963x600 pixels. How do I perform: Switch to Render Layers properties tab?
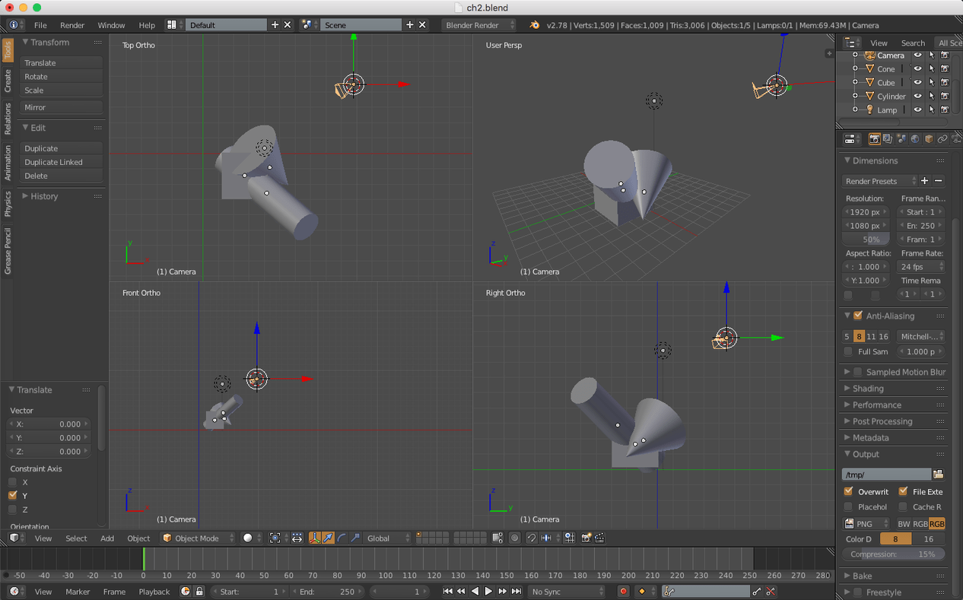(x=888, y=139)
